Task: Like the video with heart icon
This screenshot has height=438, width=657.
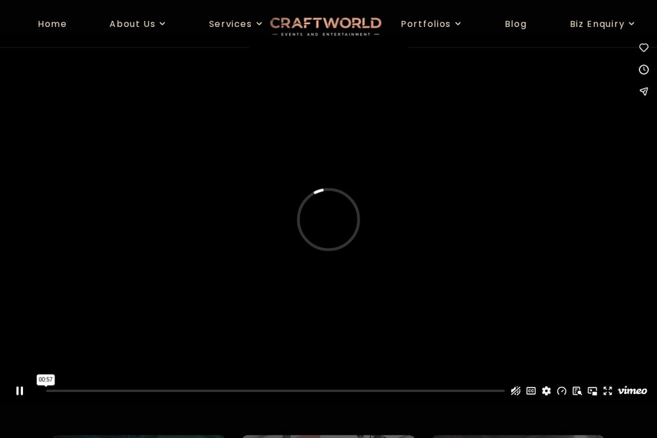Action: pos(644,48)
